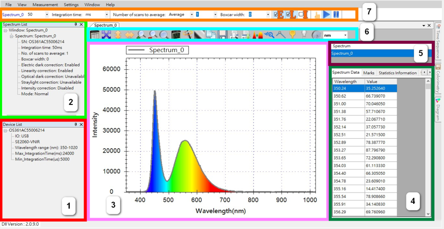This screenshot has width=444, height=229.
Task: Pause the spectrum acquisition
Action: (x=336, y=15)
